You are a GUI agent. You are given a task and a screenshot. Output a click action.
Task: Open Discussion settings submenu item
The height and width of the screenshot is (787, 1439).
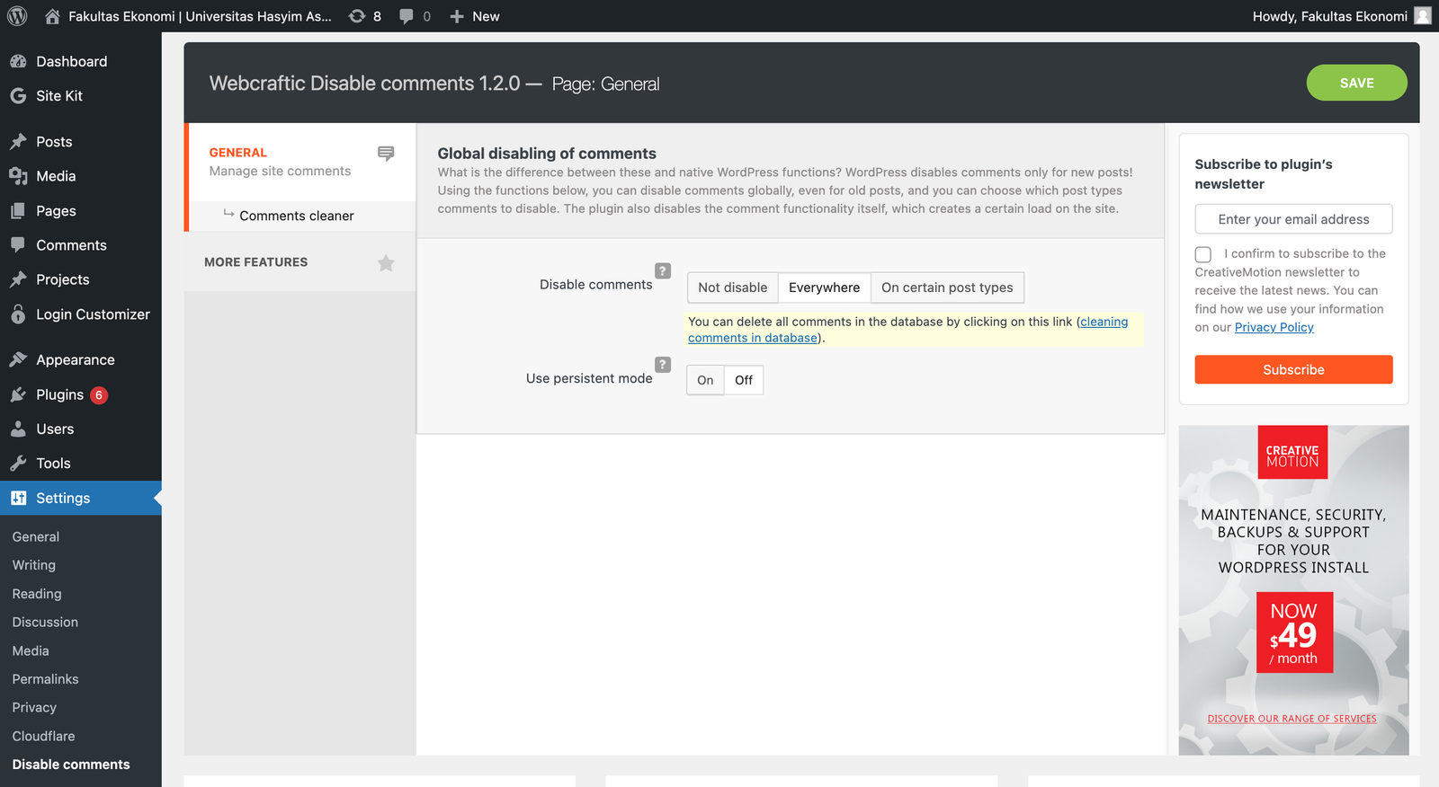click(x=45, y=622)
